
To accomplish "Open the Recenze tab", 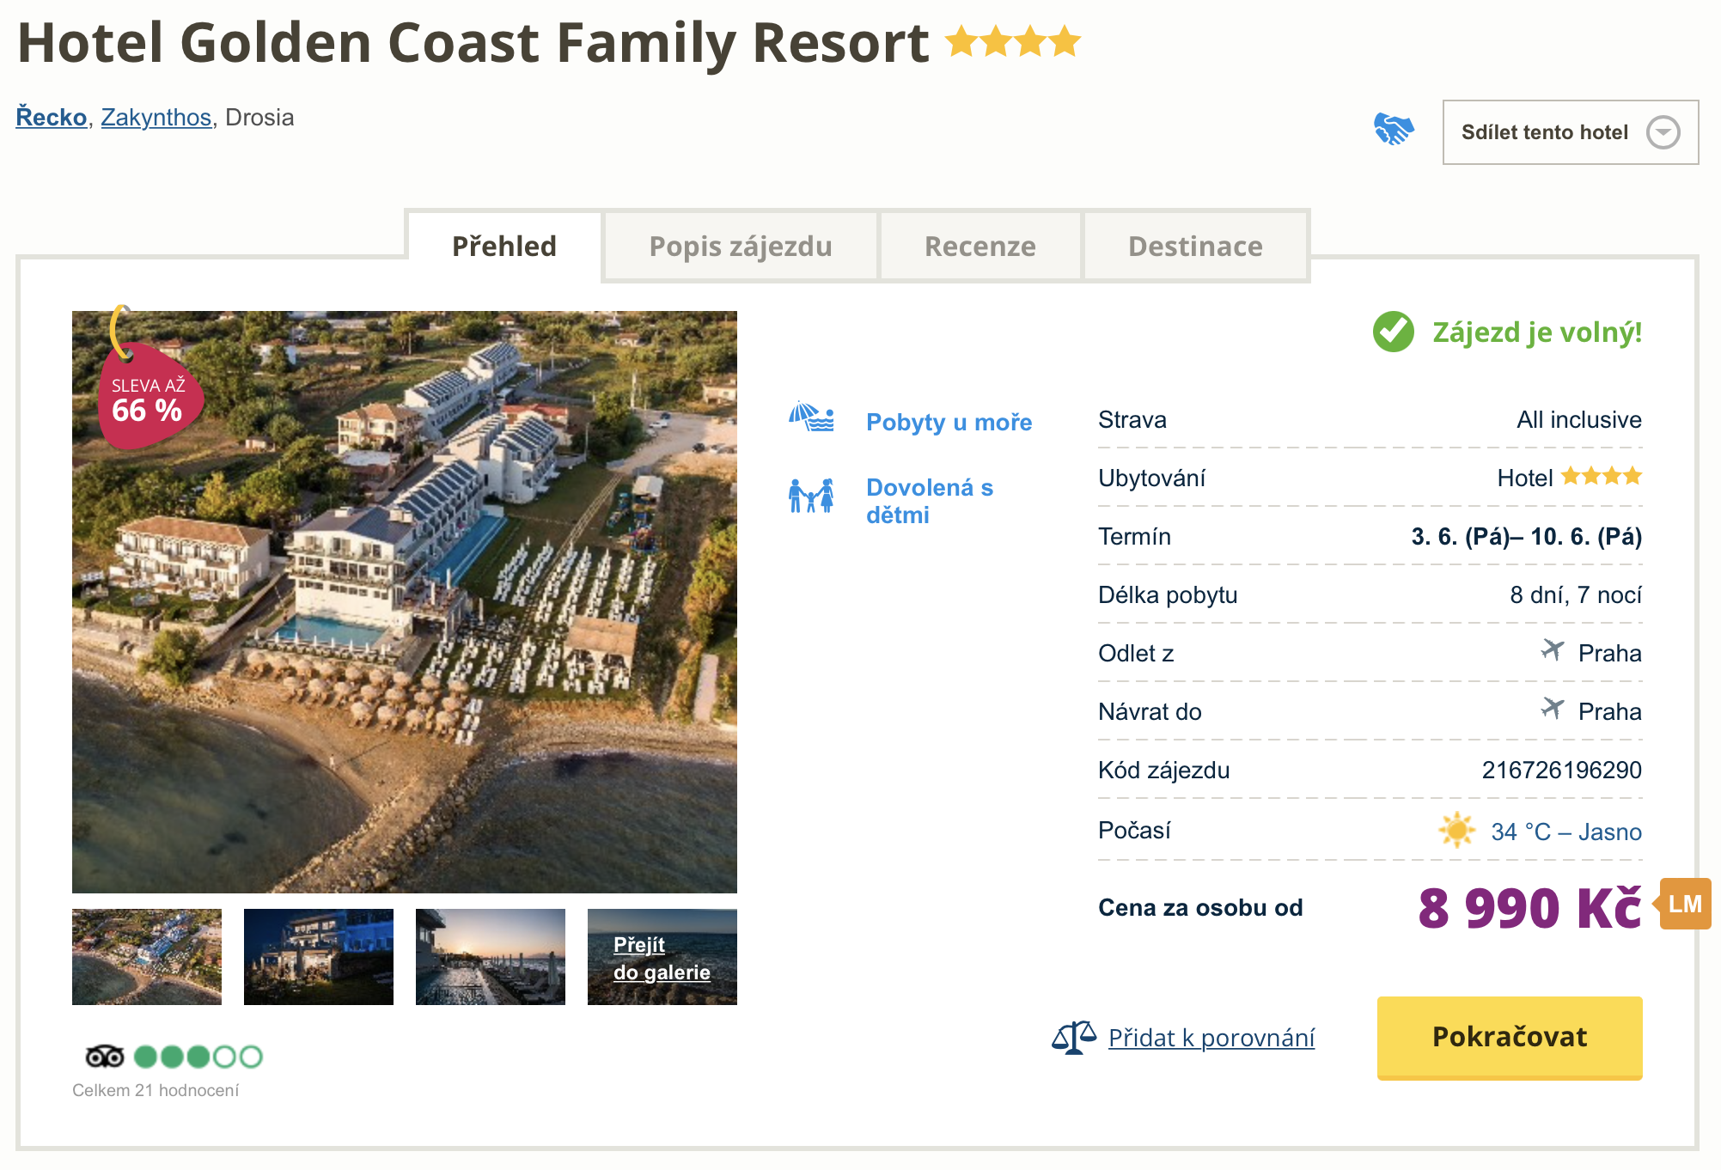I will (980, 247).
